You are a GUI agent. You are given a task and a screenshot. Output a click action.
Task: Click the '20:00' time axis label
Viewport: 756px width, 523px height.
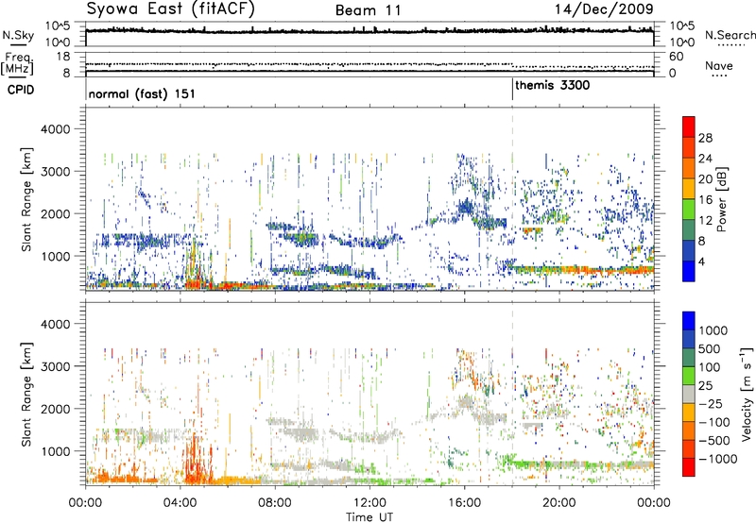click(559, 503)
